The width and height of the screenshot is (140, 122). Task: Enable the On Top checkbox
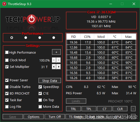tap(40, 100)
